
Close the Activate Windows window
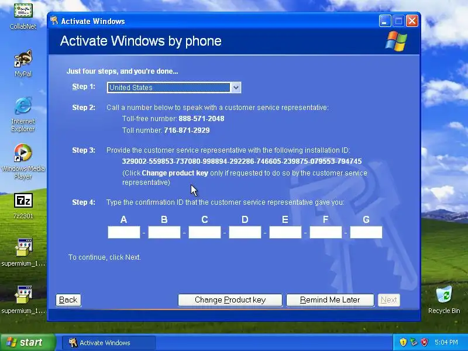tap(412, 21)
